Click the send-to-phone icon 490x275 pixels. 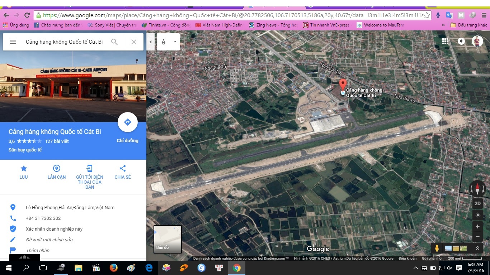click(x=90, y=169)
